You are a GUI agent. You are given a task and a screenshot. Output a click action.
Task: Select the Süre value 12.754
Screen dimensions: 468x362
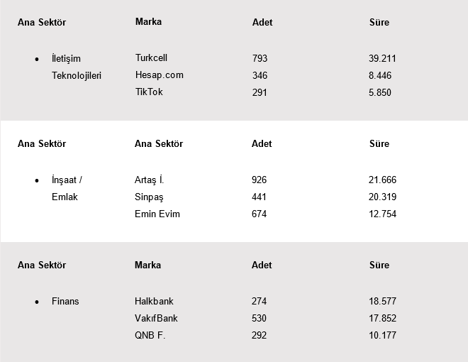click(x=381, y=214)
